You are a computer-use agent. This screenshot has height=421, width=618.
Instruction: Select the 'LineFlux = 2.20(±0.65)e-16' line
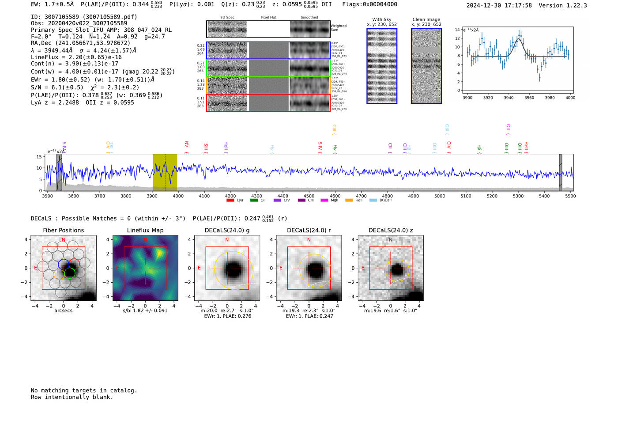coord(76,57)
